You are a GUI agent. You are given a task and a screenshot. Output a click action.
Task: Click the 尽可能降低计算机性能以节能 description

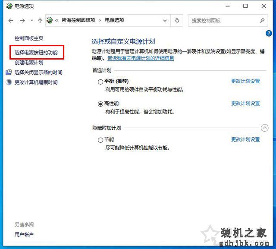point(137,148)
